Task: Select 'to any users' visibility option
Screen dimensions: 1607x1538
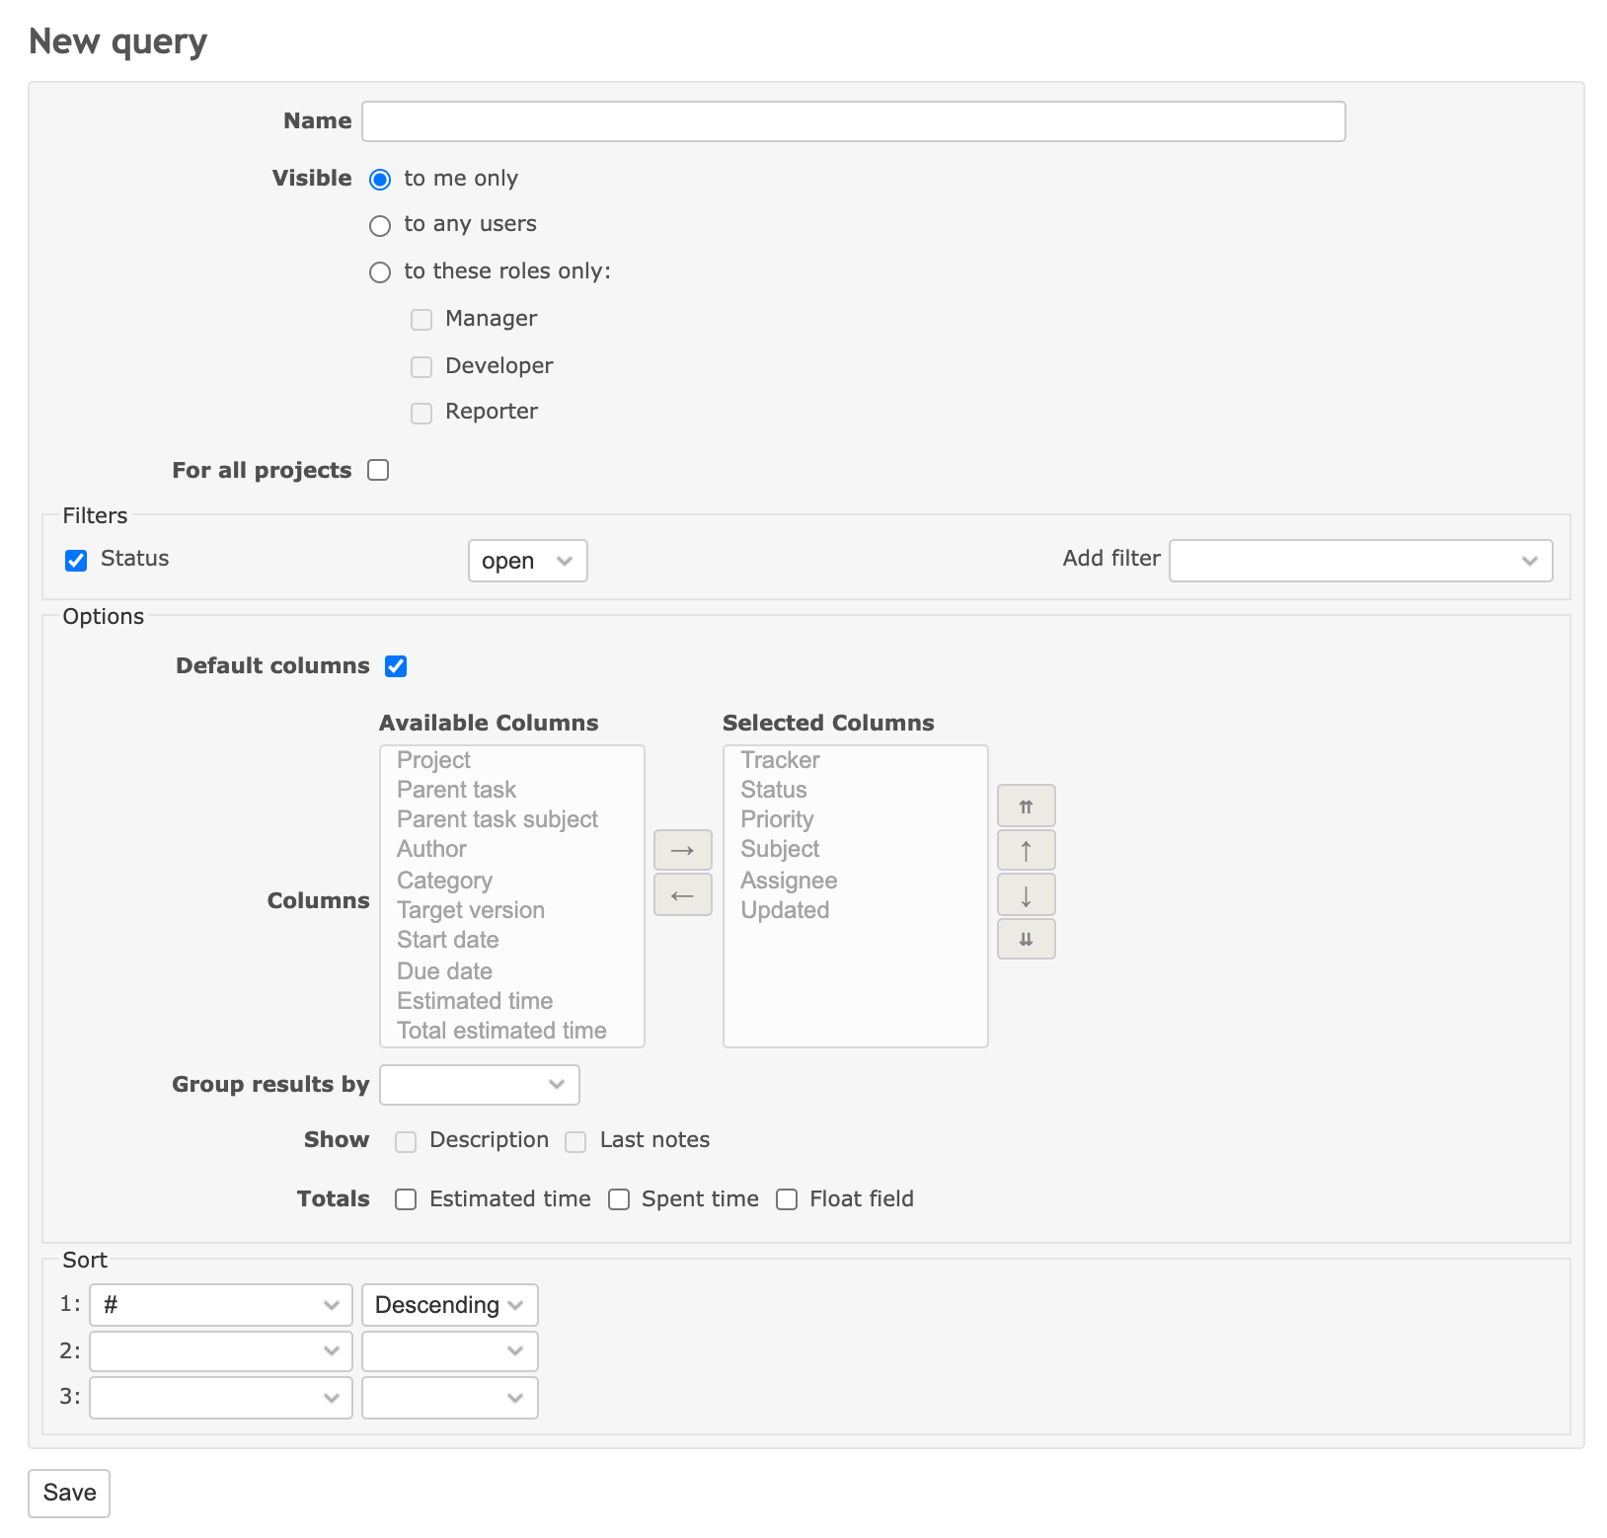Action: 380,226
